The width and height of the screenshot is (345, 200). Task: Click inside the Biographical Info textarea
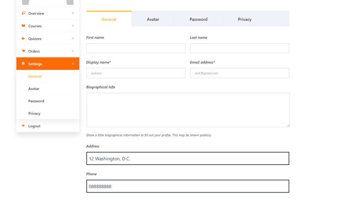tap(188, 110)
